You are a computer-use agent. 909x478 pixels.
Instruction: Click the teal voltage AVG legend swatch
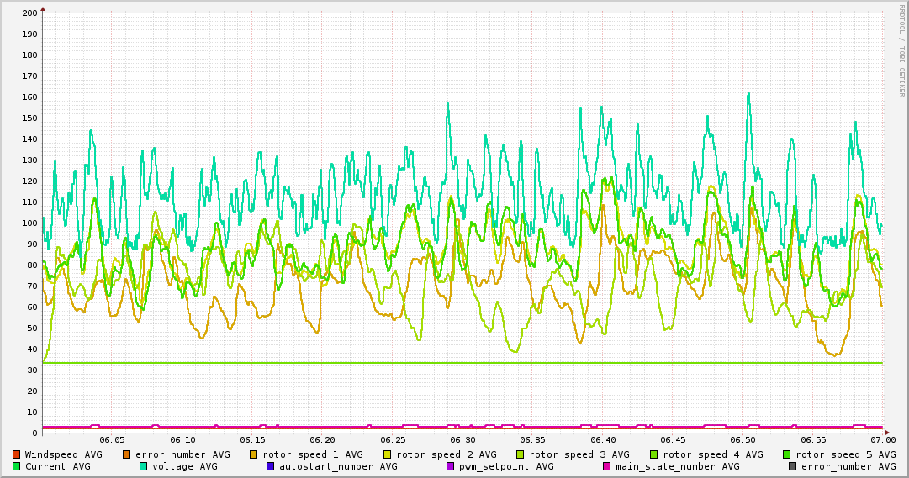click(143, 466)
